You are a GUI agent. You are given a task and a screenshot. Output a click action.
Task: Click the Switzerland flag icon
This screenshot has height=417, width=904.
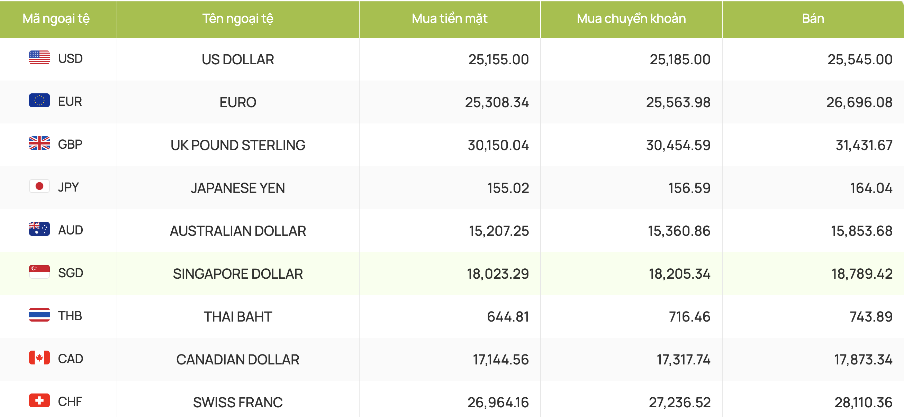(39, 400)
